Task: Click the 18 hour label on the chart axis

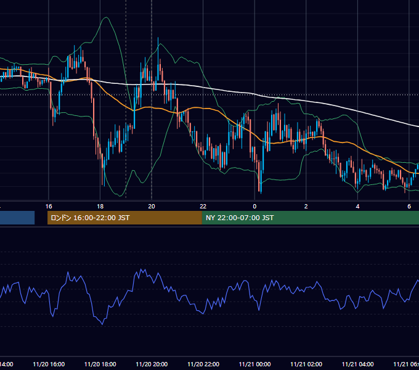Action: coord(100,207)
